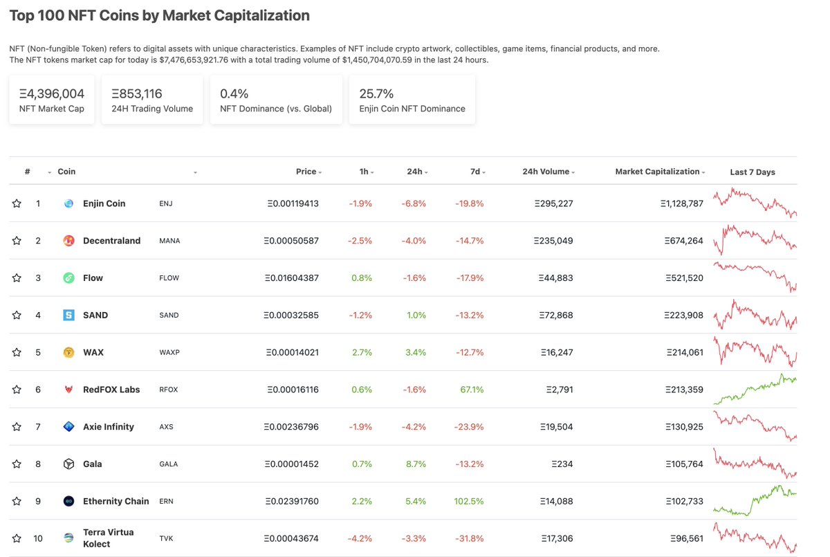This screenshot has height=557, width=830.
Task: Click the NFT Dominance (vs. Global) card
Action: click(x=276, y=100)
